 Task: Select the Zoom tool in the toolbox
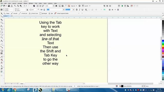click(2, 23)
